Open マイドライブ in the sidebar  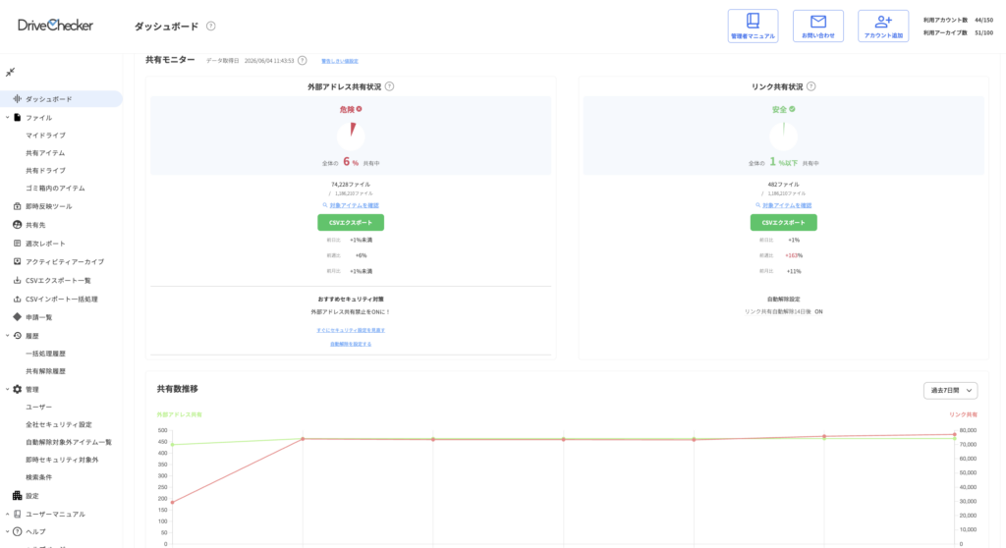point(45,136)
